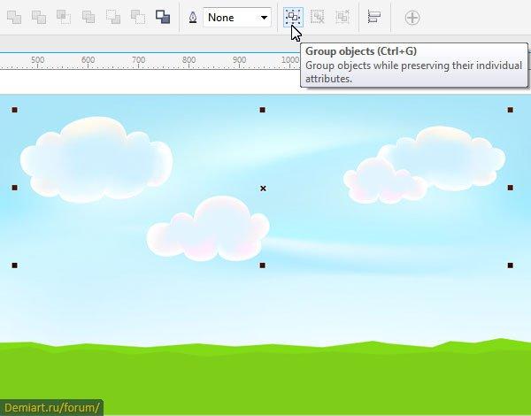Click the Trim shaping icon
Viewport: 531px width, 416px height.
39,18
